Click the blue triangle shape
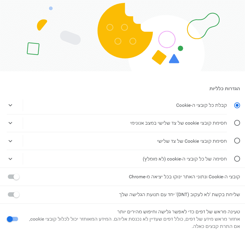Viewport: 245px width, 234px height. [174, 59]
